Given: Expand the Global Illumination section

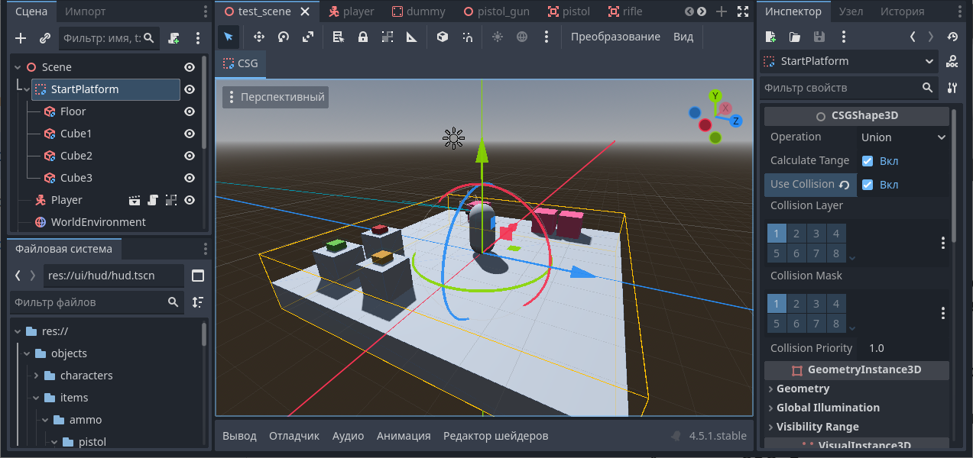Looking at the screenshot, I should pos(828,408).
